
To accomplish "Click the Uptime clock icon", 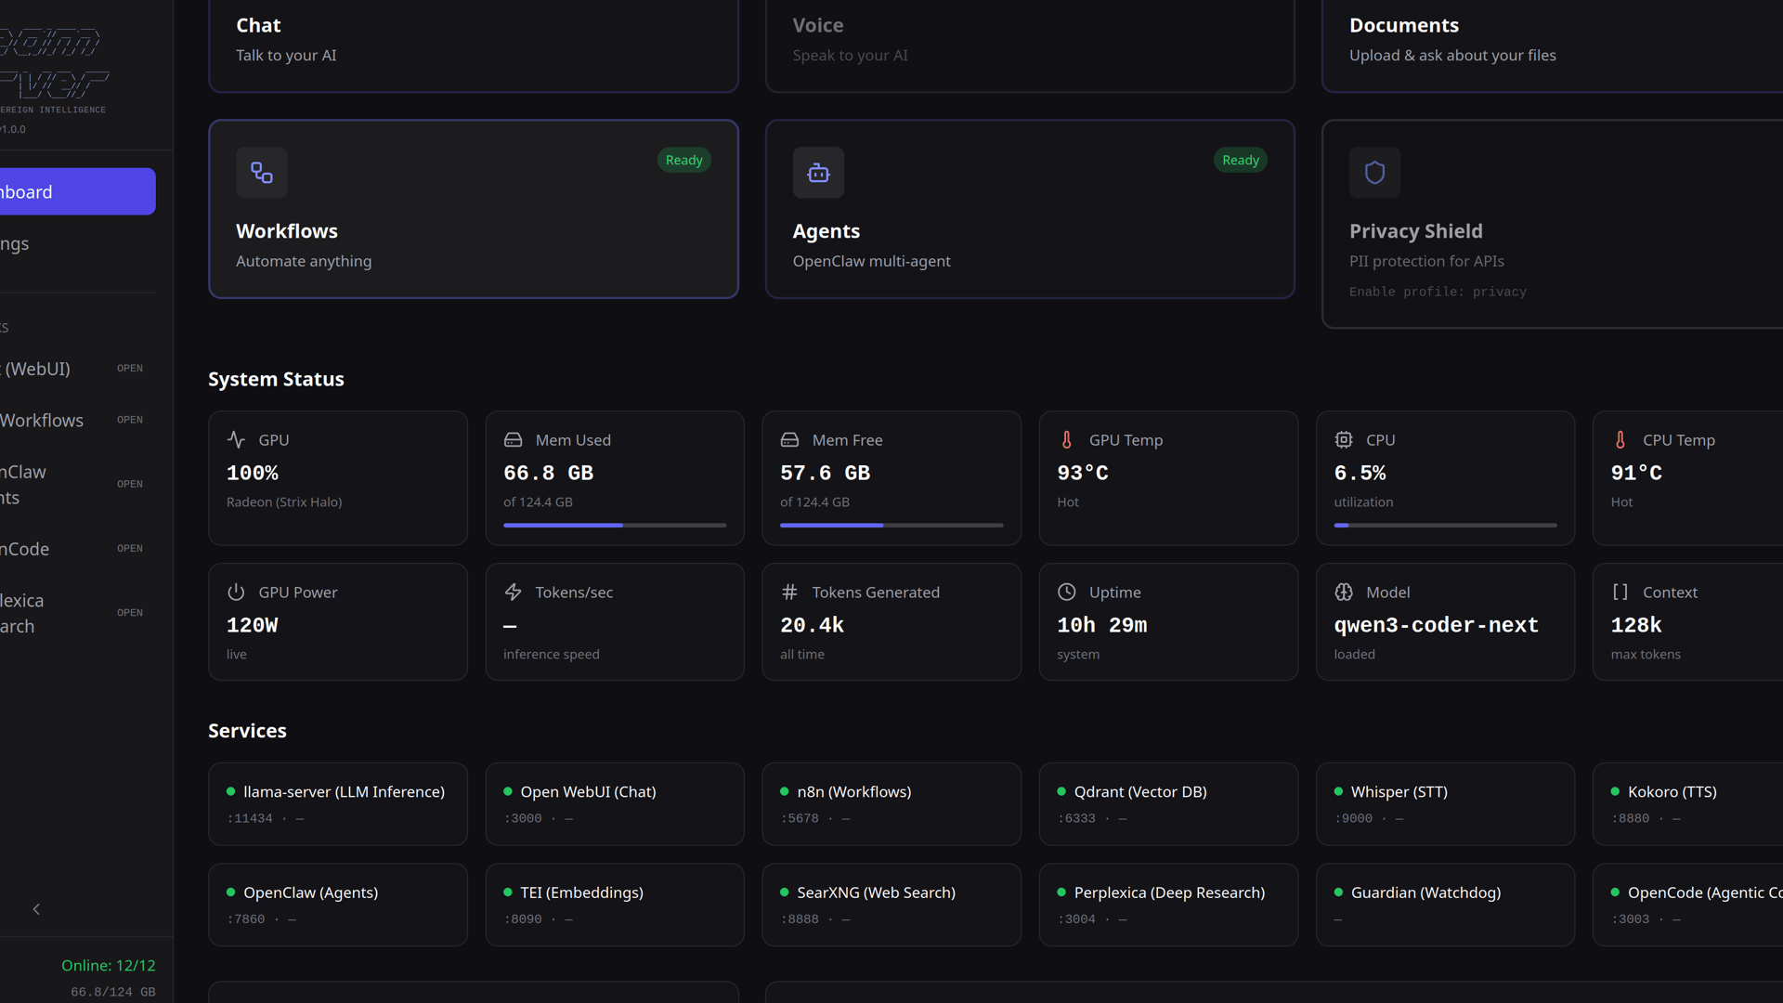I will point(1066,593).
